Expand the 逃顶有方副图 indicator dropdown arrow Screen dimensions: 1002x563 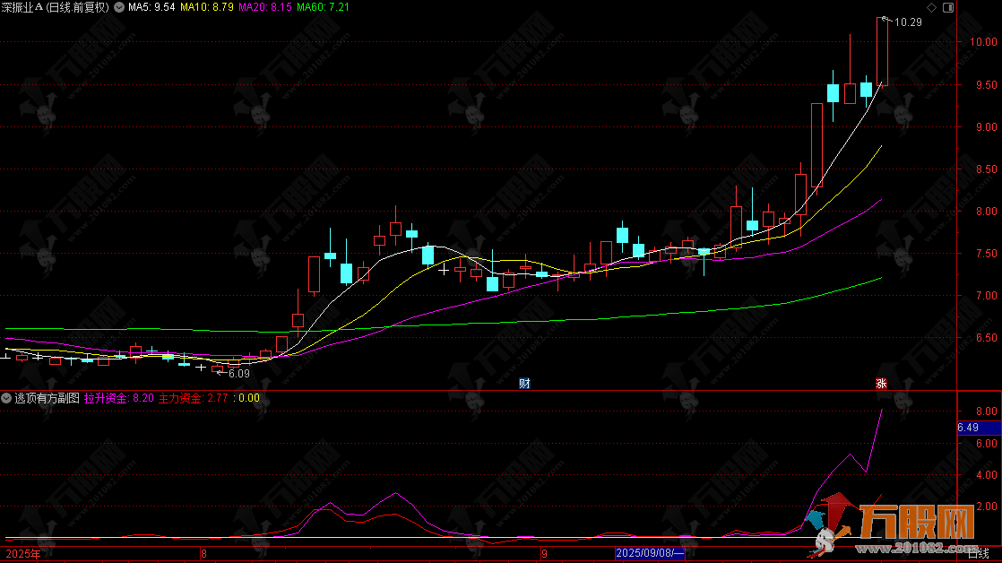coord(7,397)
